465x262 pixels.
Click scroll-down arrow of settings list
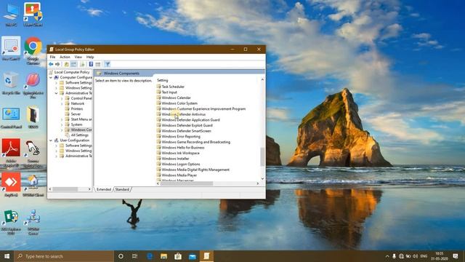[x=262, y=178]
